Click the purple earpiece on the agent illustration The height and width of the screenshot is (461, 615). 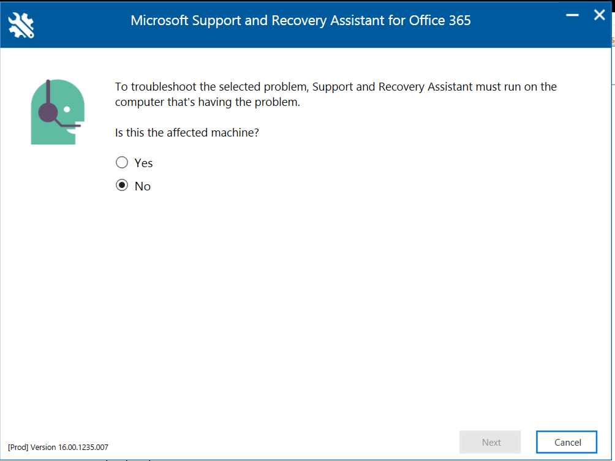click(48, 113)
